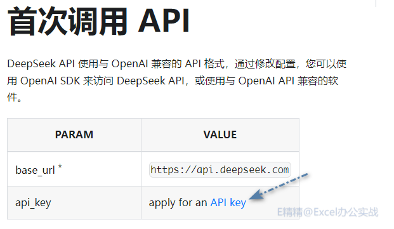Click the PARAM column header
Image resolution: width=394 pixels, height=229 pixels.
click(x=74, y=135)
